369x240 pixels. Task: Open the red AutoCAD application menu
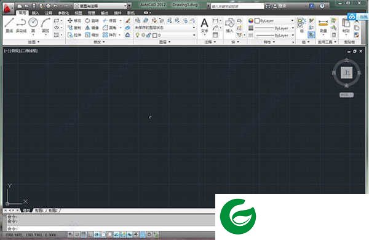pyautogui.click(x=8, y=8)
